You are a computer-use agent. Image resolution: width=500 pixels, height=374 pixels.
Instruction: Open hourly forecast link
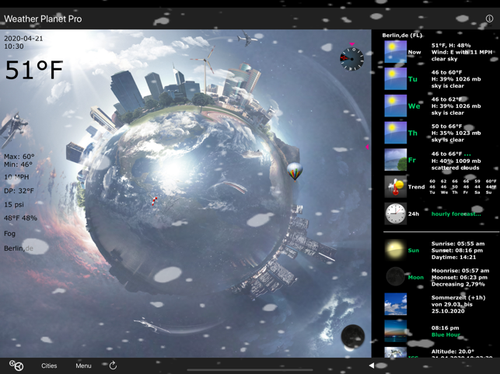tap(456, 214)
